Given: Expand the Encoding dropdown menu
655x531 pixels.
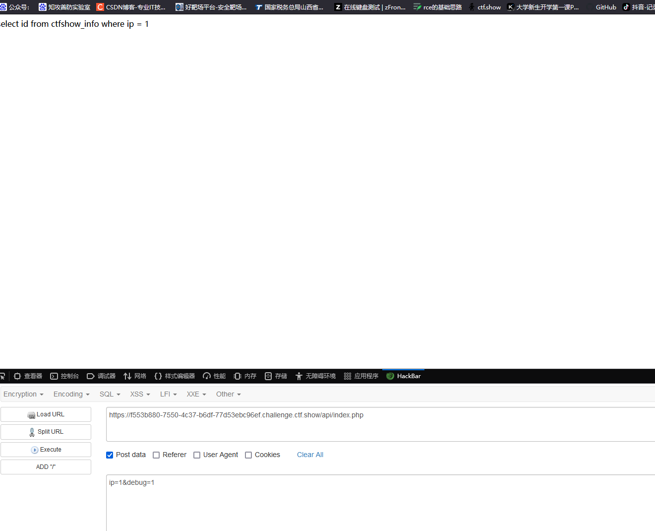Looking at the screenshot, I should point(71,394).
